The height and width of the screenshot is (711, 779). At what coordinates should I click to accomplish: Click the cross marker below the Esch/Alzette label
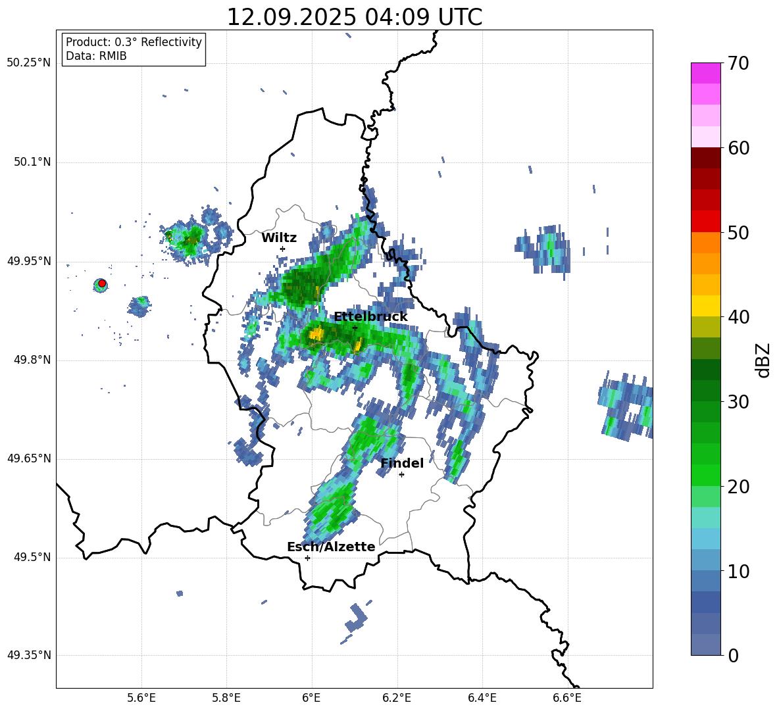coord(307,558)
